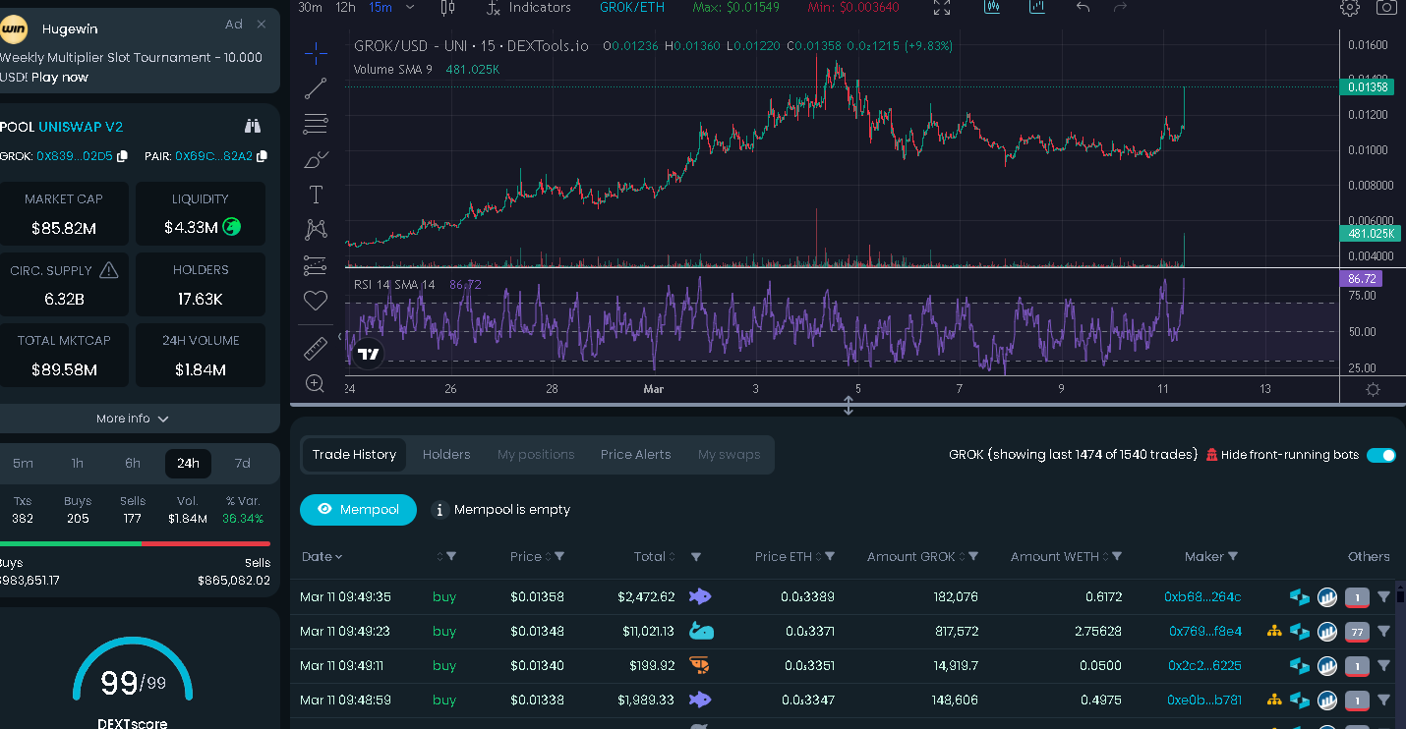This screenshot has height=729, width=1406.
Task: Select the trend line drawing tool
Action: click(316, 88)
